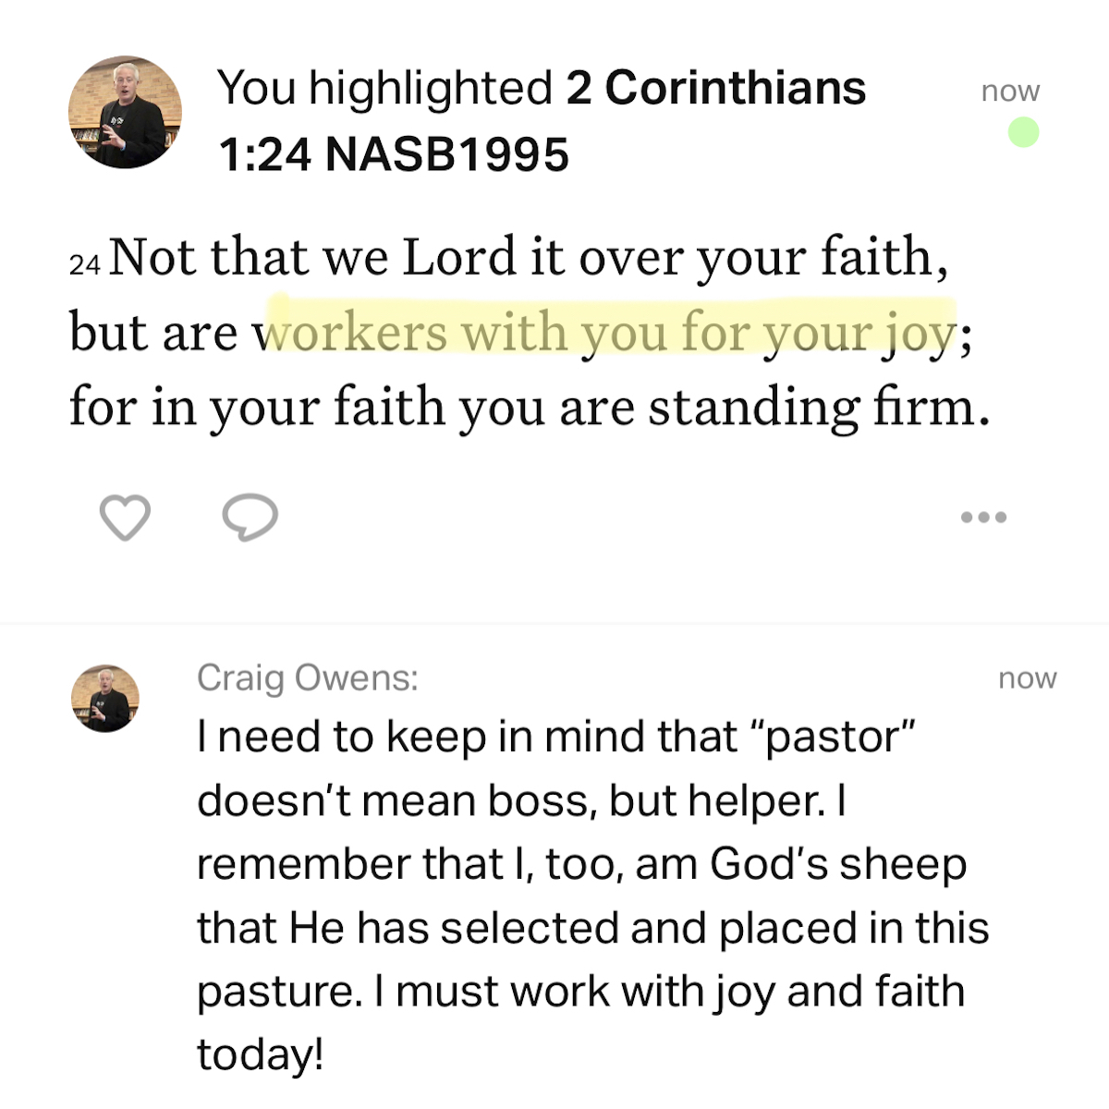Viewport: 1109px width, 1109px height.
Task: Tap the verse line ending "standing firm."
Action: [x=529, y=408]
